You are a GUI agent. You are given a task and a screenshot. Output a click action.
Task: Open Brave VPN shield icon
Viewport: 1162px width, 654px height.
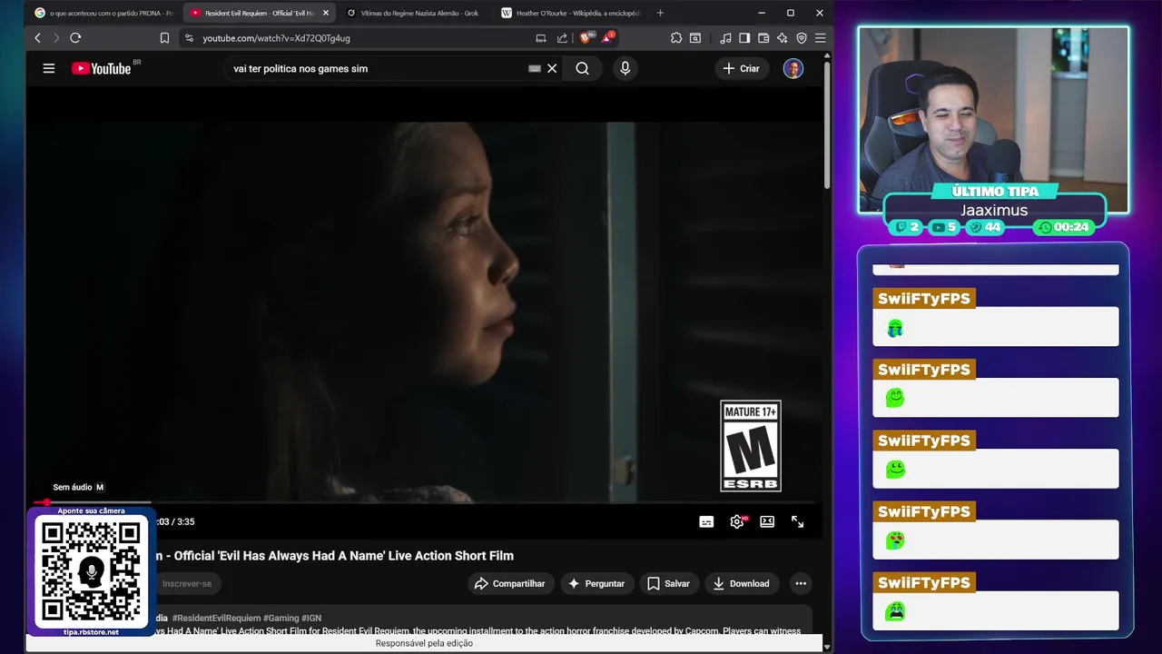tap(802, 38)
